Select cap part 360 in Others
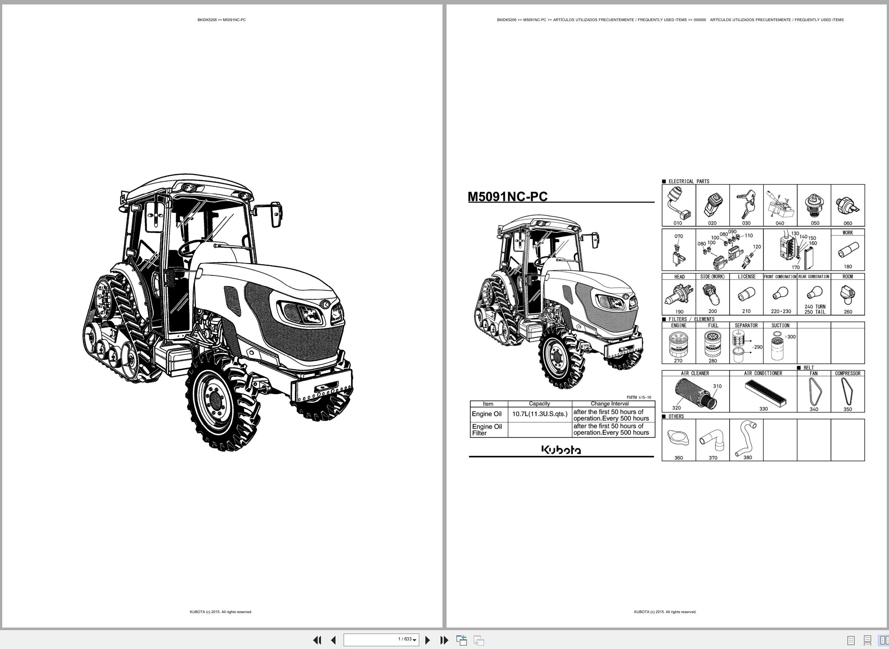 pyautogui.click(x=679, y=440)
